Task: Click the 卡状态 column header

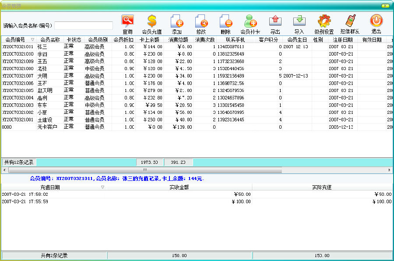Action: coord(74,39)
